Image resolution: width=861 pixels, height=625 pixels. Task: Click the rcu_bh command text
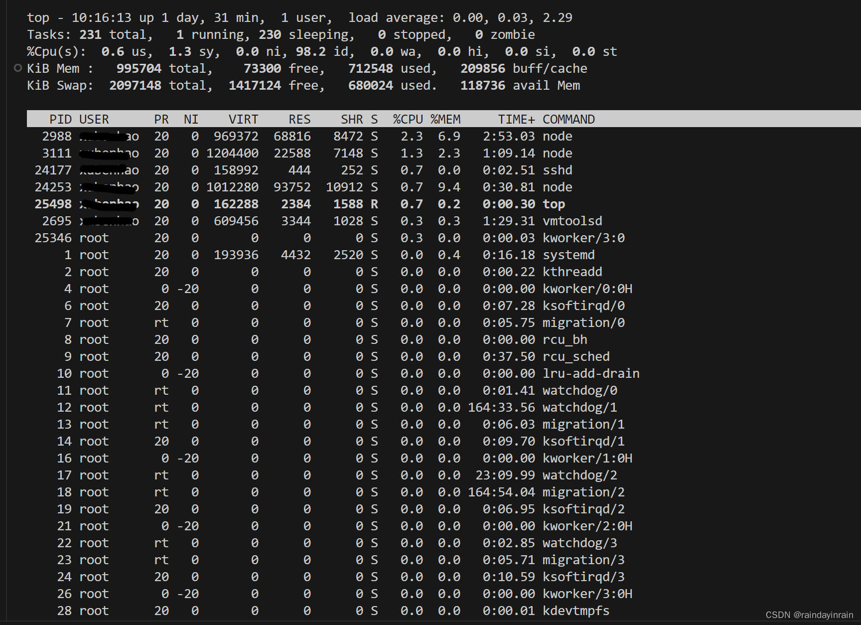click(x=565, y=340)
